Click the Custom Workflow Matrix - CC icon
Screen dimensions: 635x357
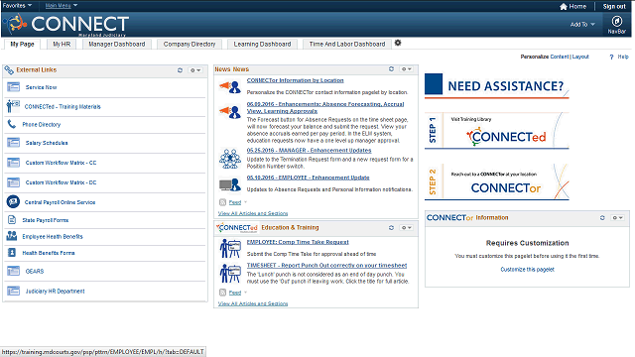(x=13, y=163)
